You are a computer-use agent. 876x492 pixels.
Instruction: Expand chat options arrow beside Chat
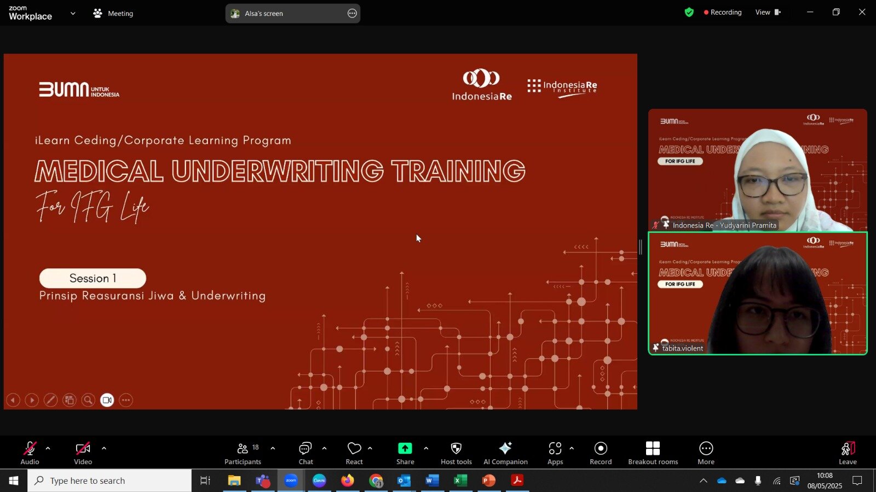click(x=324, y=448)
